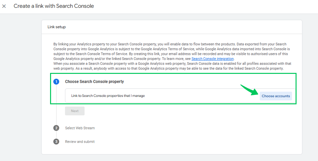The height and width of the screenshot is (161, 318).
Task: Click the greyed-out Next button
Action: [75, 111]
